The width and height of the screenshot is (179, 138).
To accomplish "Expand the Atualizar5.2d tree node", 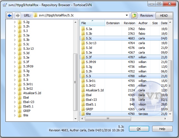I will (15, 93).
